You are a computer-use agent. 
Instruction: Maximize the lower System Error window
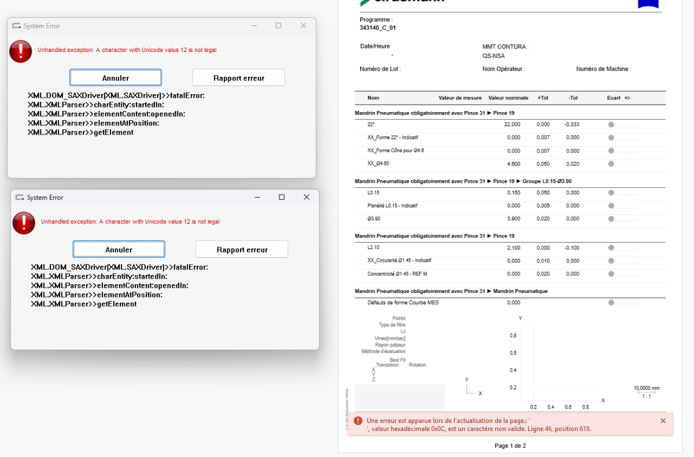(x=282, y=197)
